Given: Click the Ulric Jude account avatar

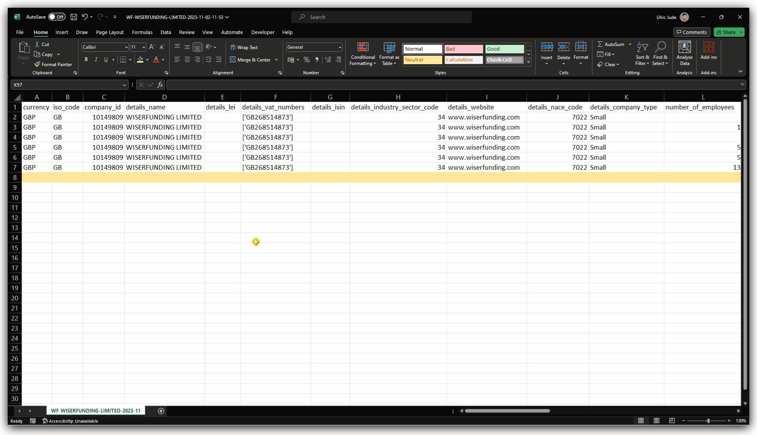Looking at the screenshot, I should tap(684, 17).
